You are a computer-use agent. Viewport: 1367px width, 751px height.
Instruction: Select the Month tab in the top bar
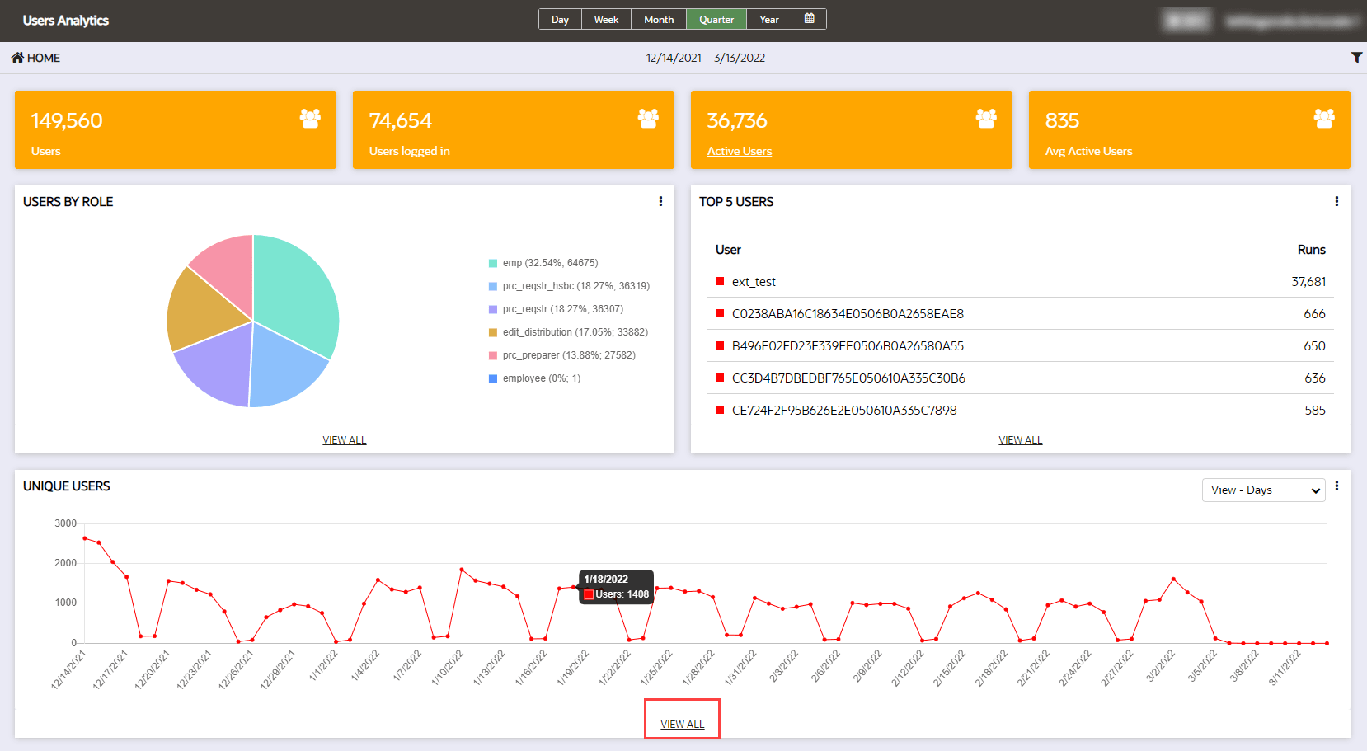click(x=659, y=18)
